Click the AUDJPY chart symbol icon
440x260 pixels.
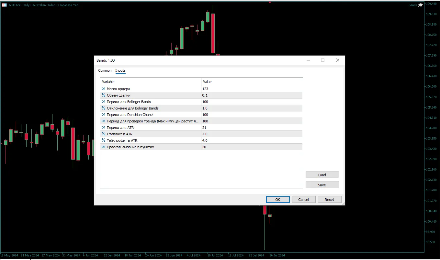pyautogui.click(x=5, y=5)
